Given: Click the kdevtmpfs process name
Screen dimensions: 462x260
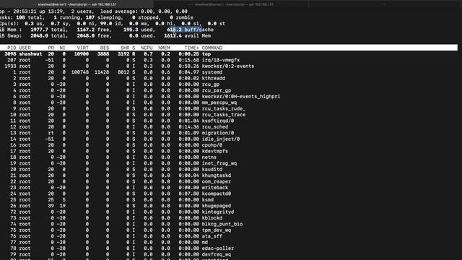Looking at the screenshot, I should (x=215, y=151).
